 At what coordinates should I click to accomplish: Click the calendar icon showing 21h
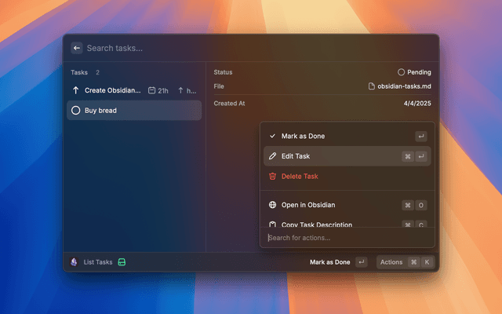tap(152, 90)
